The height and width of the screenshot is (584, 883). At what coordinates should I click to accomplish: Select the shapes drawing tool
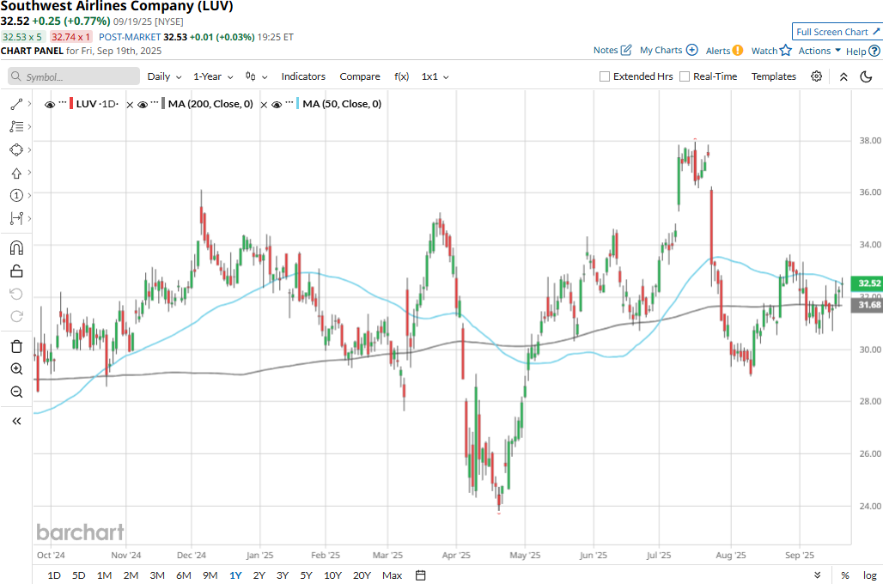coord(16,149)
